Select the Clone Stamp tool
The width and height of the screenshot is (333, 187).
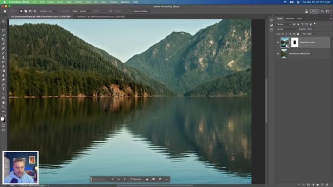(3, 58)
